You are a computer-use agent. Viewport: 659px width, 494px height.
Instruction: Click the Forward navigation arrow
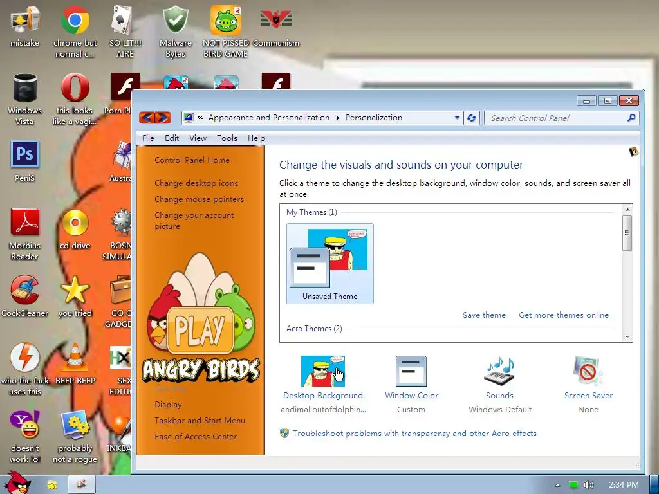click(163, 118)
